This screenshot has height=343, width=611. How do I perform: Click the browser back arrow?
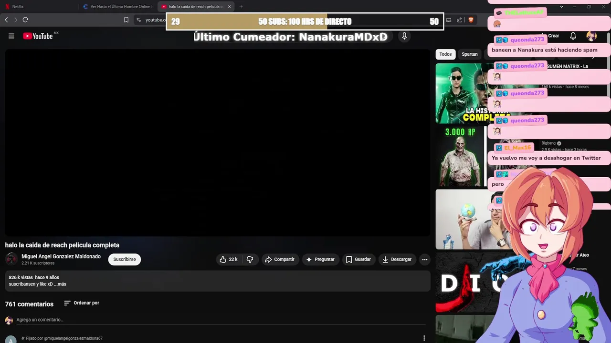point(6,20)
